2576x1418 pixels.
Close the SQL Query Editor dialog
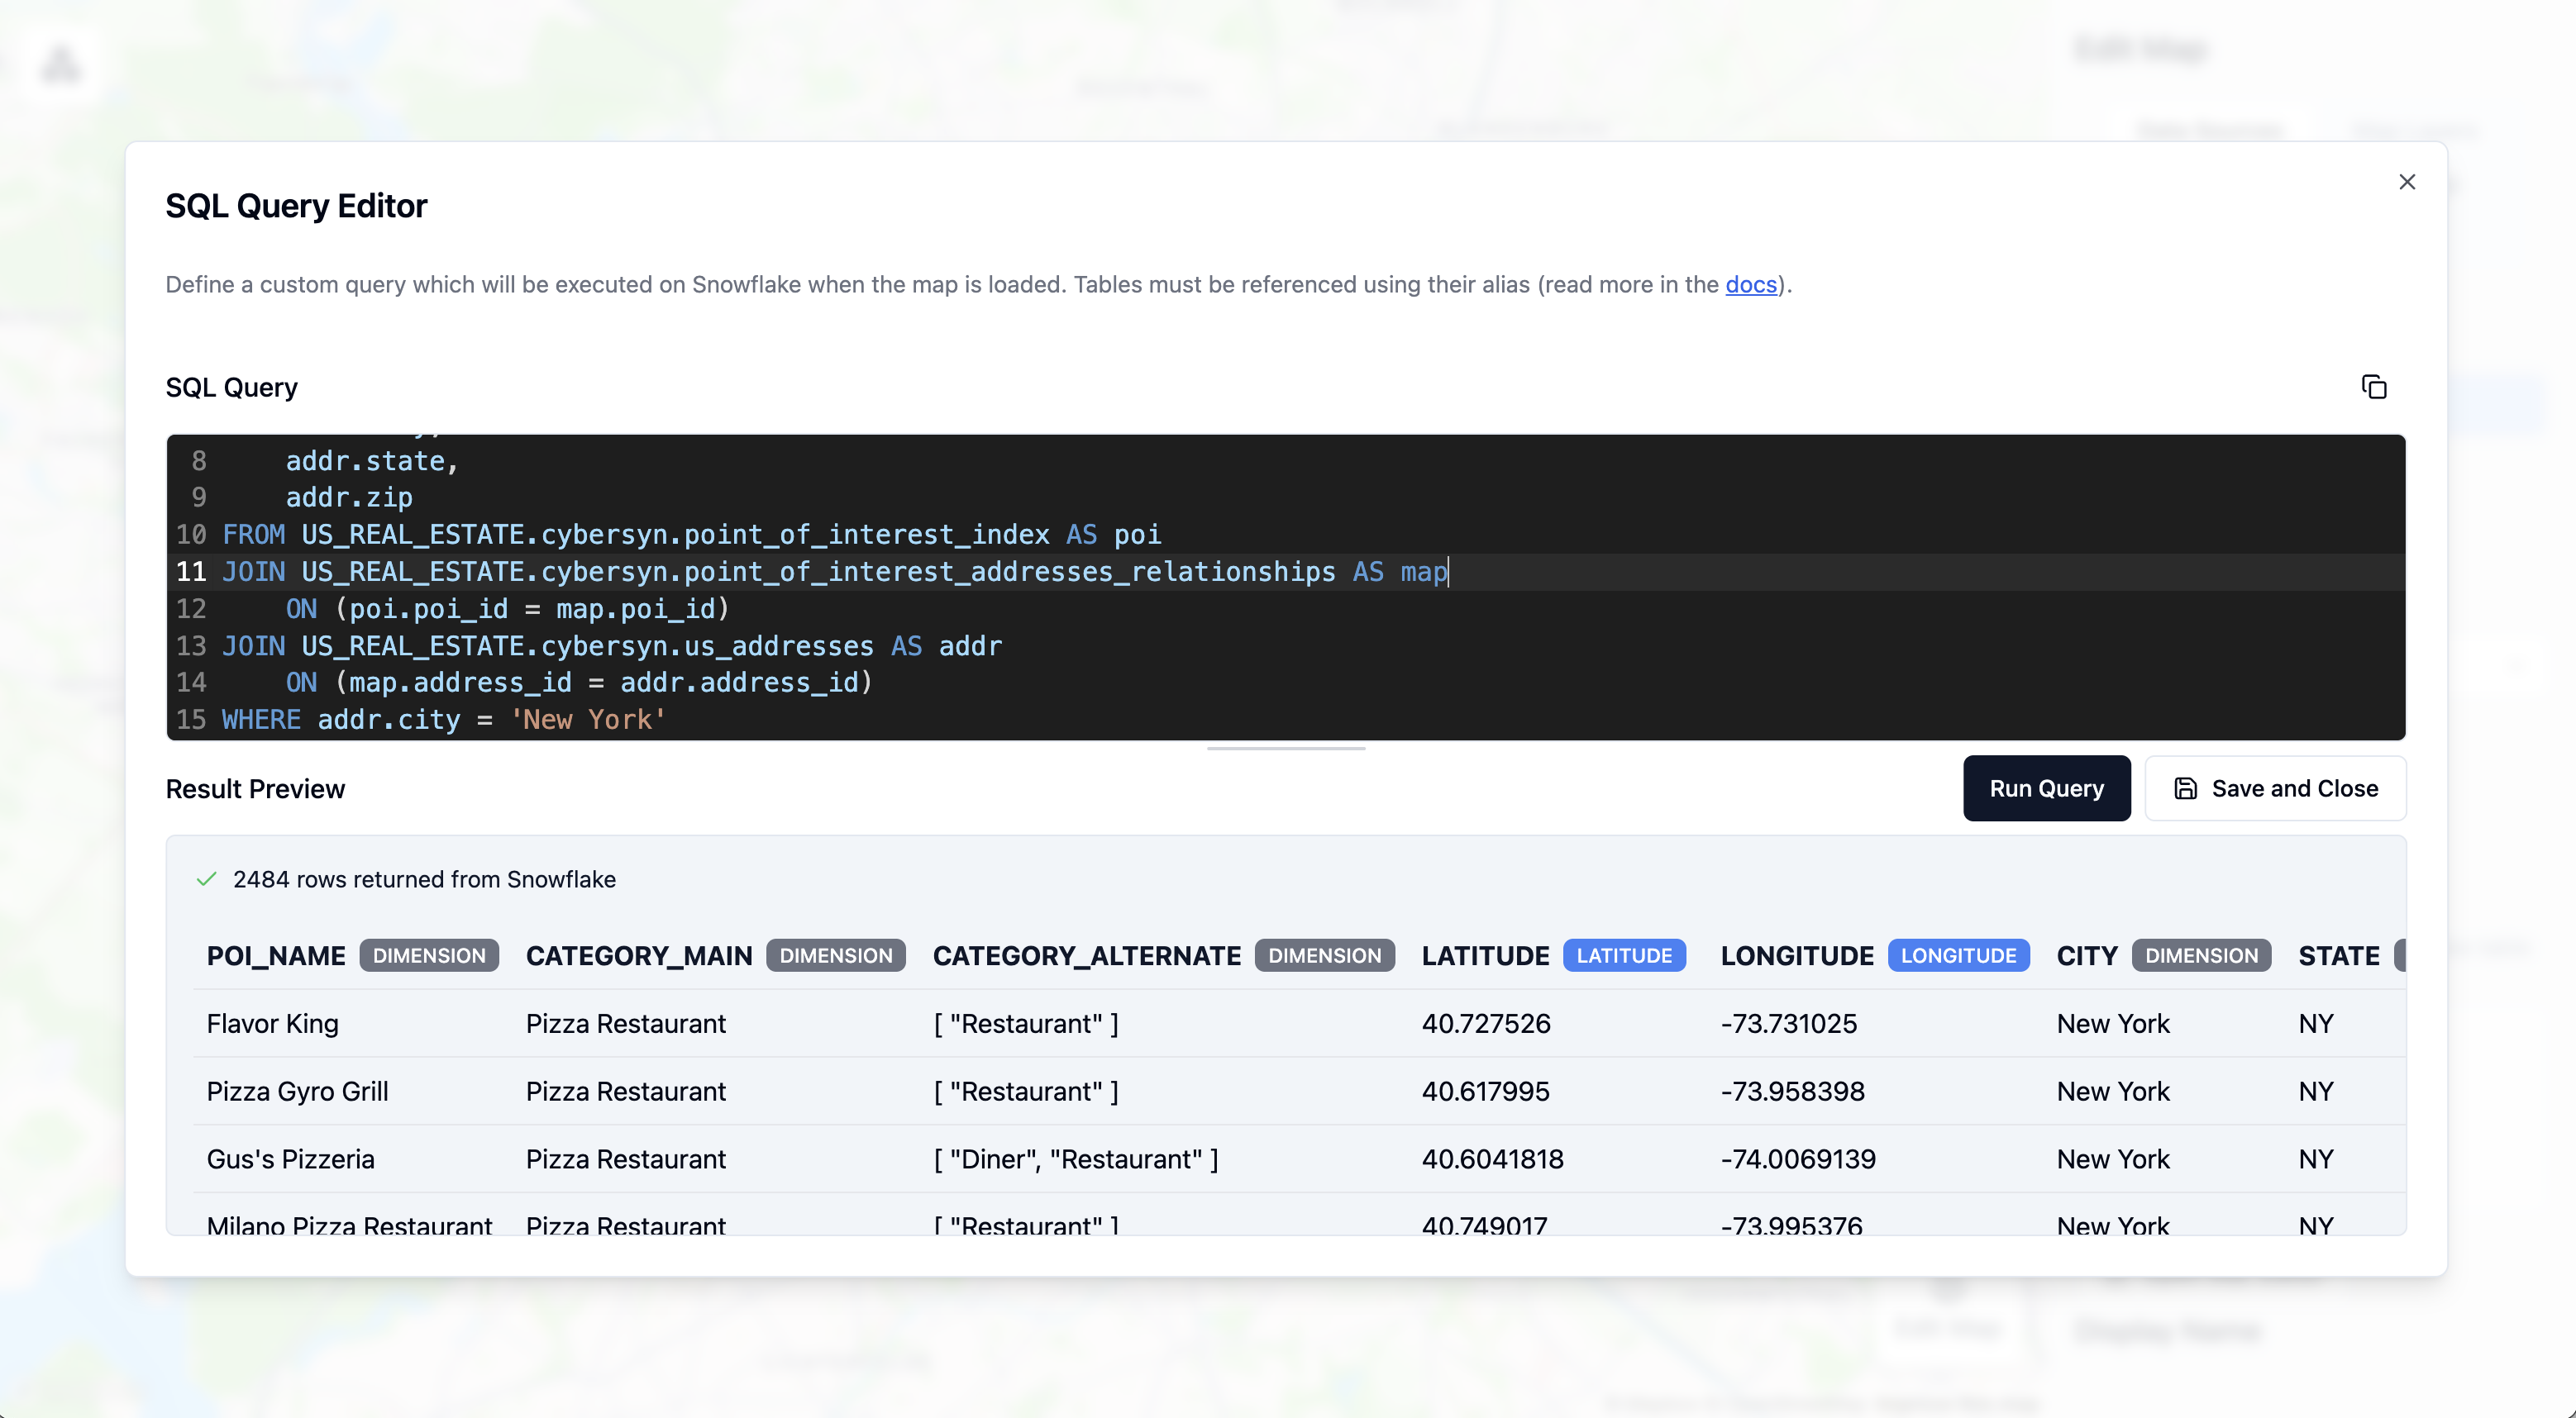pyautogui.click(x=2407, y=182)
